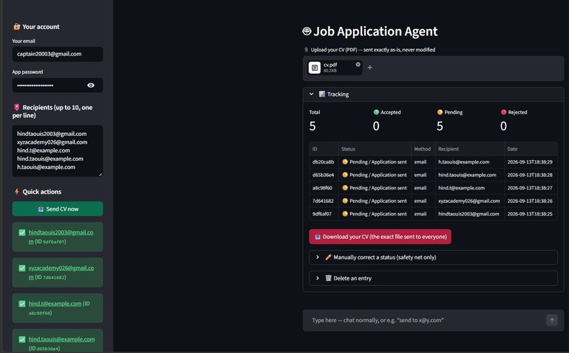Click recipient cell hind.t@example.com in table

click(469, 188)
